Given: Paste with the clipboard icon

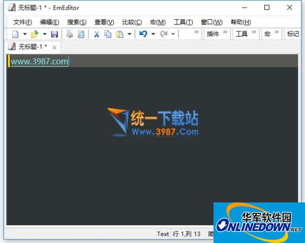Looking at the screenshot, I should [x=120, y=34].
